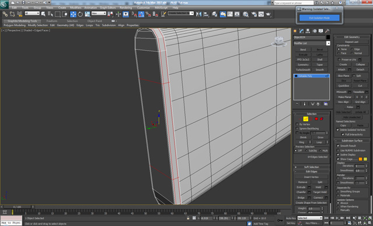Switch to the Object Paint ribbon tab

point(95,21)
